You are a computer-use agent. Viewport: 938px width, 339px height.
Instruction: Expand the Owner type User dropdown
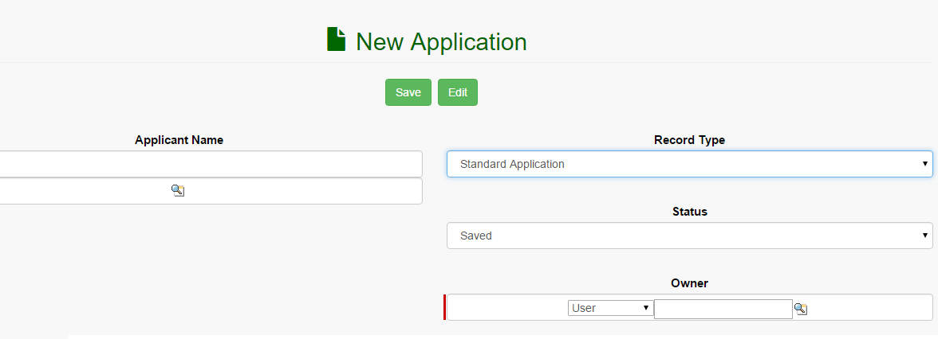610,308
